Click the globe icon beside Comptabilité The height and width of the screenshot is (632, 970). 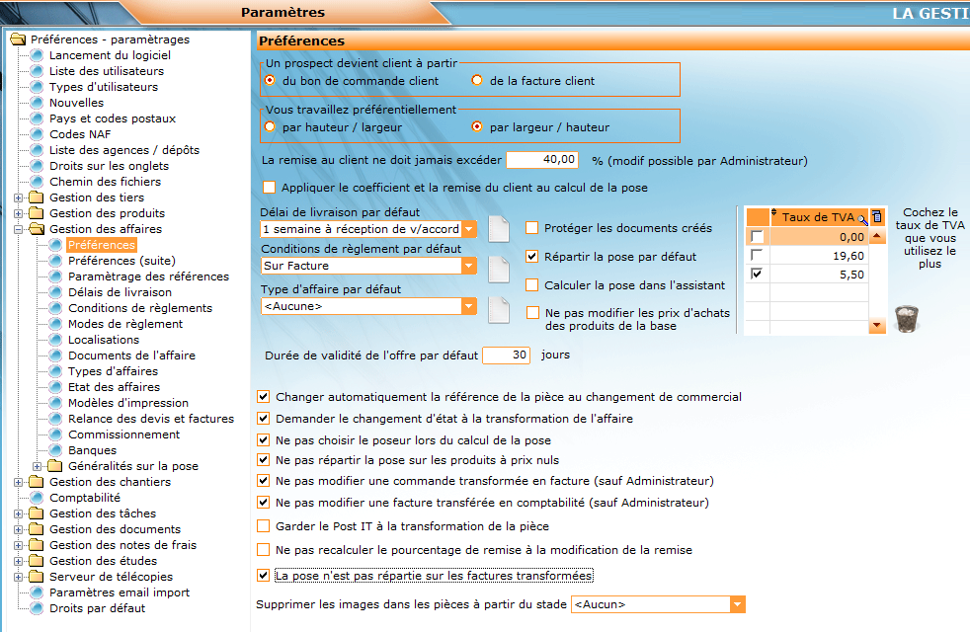[38, 498]
